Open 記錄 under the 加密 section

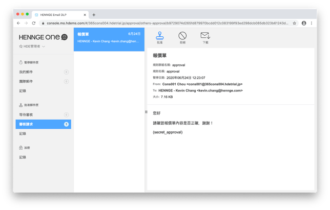(x=44, y=157)
